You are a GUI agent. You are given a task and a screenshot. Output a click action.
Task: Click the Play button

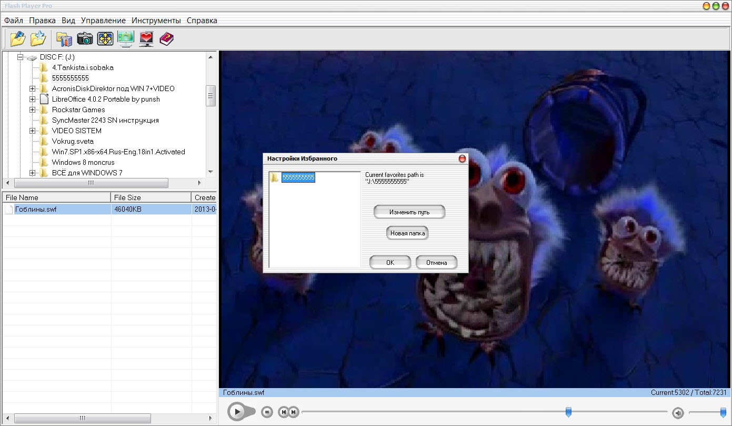click(237, 411)
